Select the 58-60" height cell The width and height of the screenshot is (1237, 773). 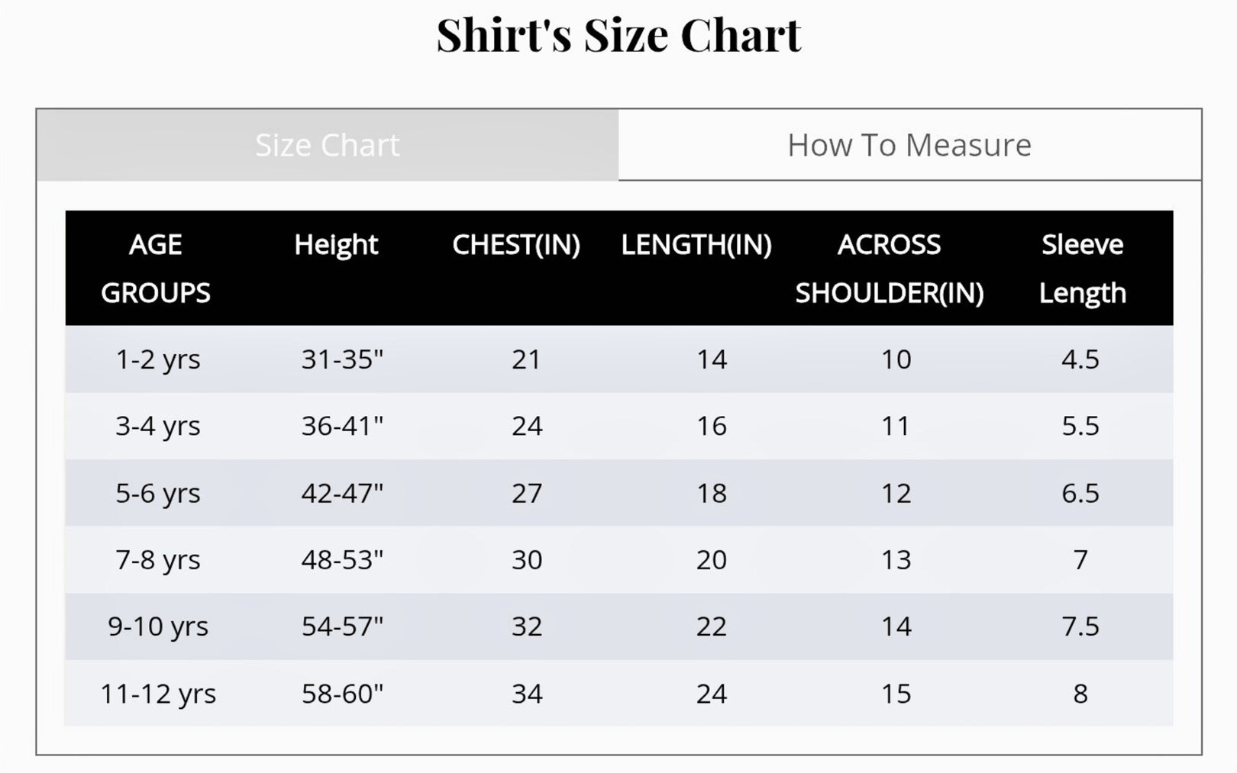[342, 694]
